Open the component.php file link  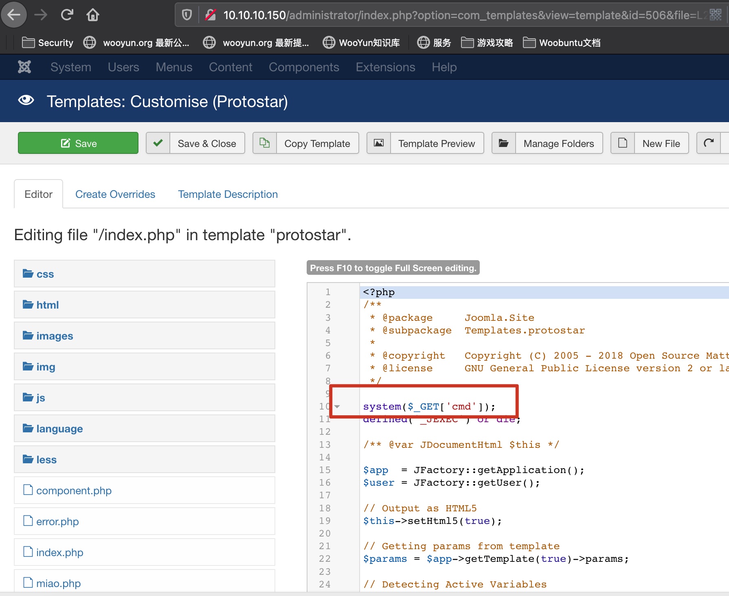pos(74,490)
